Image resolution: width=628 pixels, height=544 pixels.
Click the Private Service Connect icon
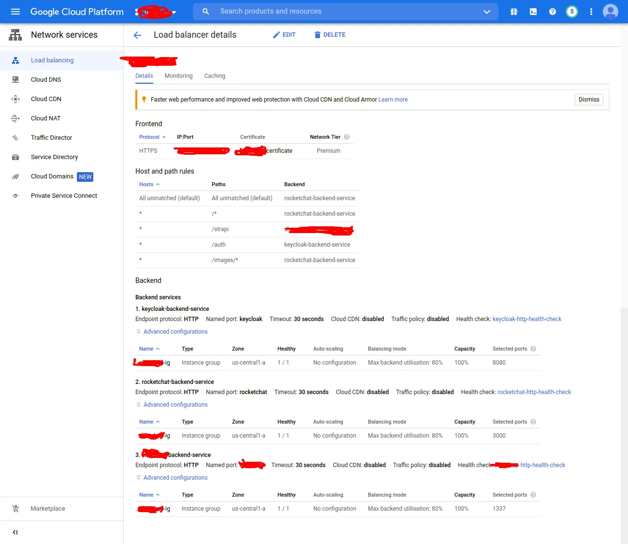pos(15,196)
